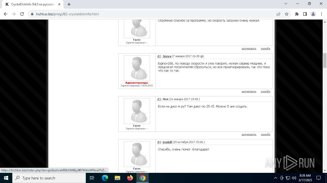Viewport: 327px width, 183px height.
Task: Launch Firefox from the taskbar
Action: tap(130, 178)
